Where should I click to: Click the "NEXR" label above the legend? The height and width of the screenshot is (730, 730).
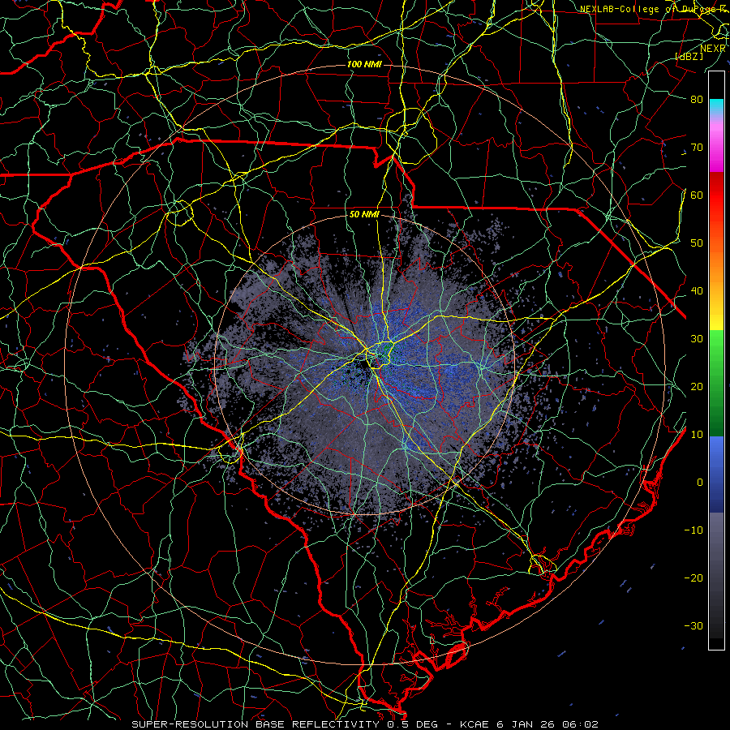(713, 49)
